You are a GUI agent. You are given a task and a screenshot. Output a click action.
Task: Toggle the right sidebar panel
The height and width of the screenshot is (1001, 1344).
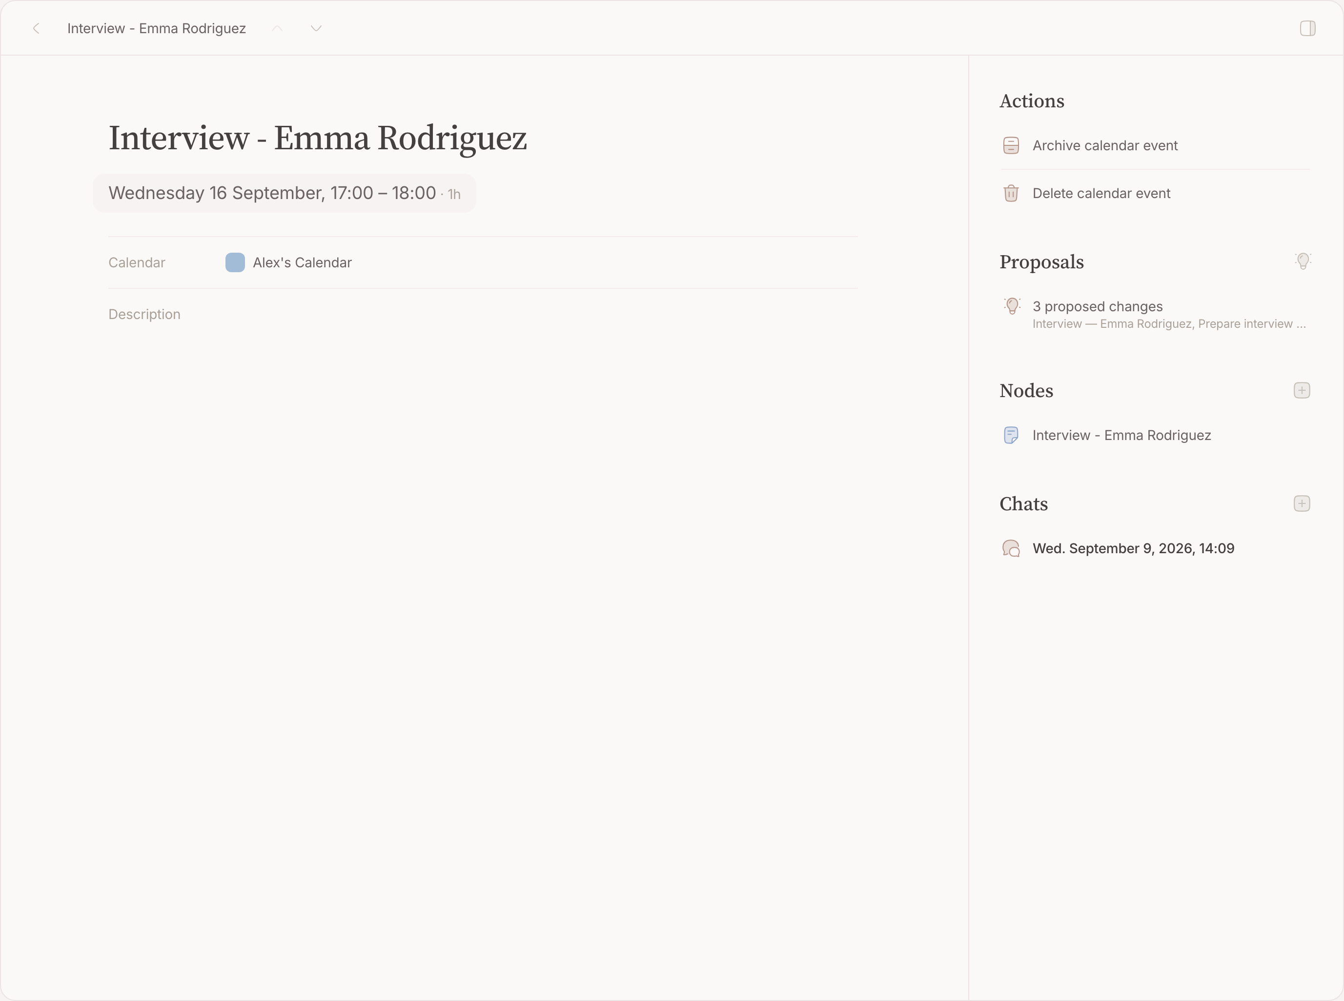(1307, 28)
